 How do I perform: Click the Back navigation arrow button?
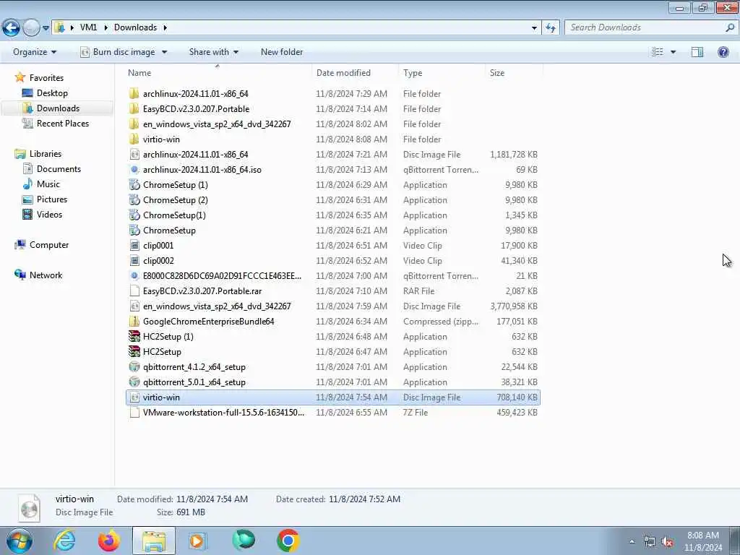(x=11, y=28)
